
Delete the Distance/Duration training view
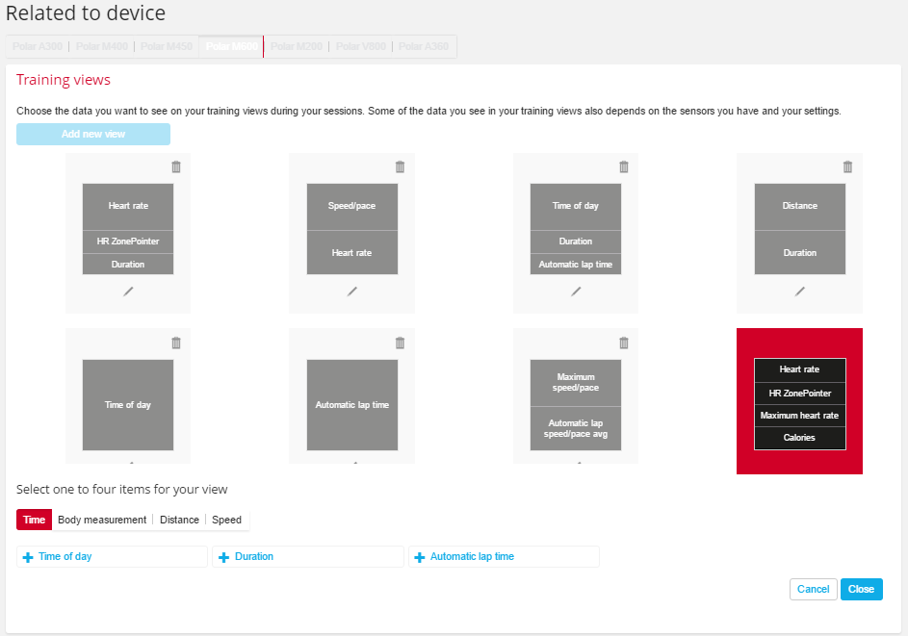[847, 166]
